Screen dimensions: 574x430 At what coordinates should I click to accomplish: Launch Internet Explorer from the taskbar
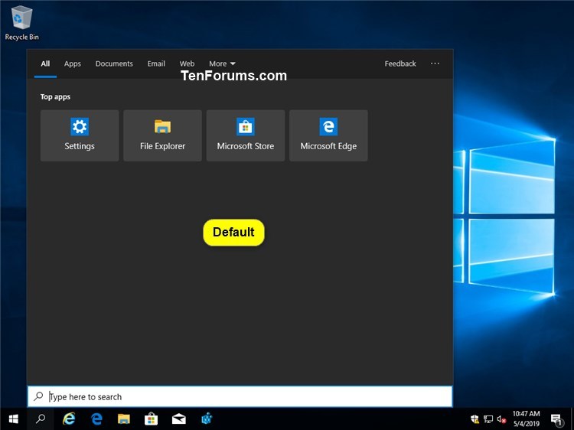69,419
